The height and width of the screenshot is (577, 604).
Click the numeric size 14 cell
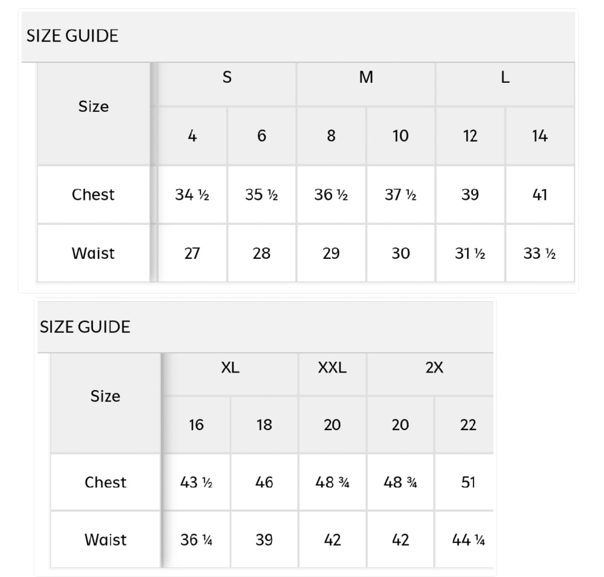(x=539, y=136)
